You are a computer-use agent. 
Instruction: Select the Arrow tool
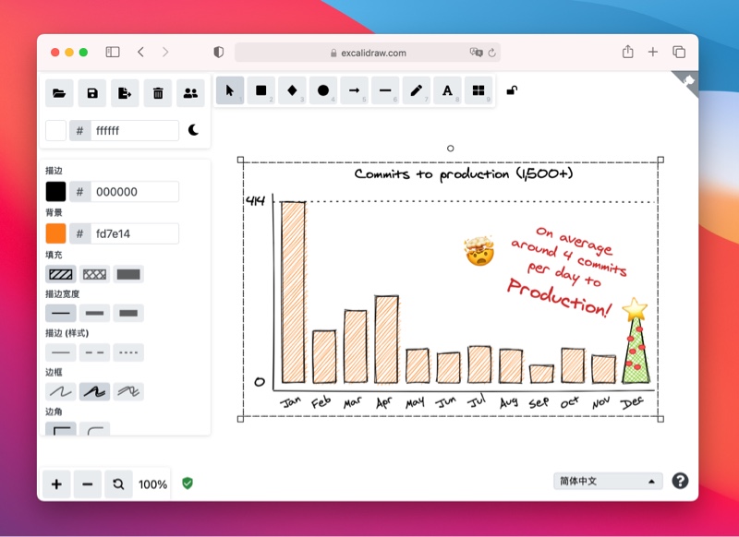point(355,90)
